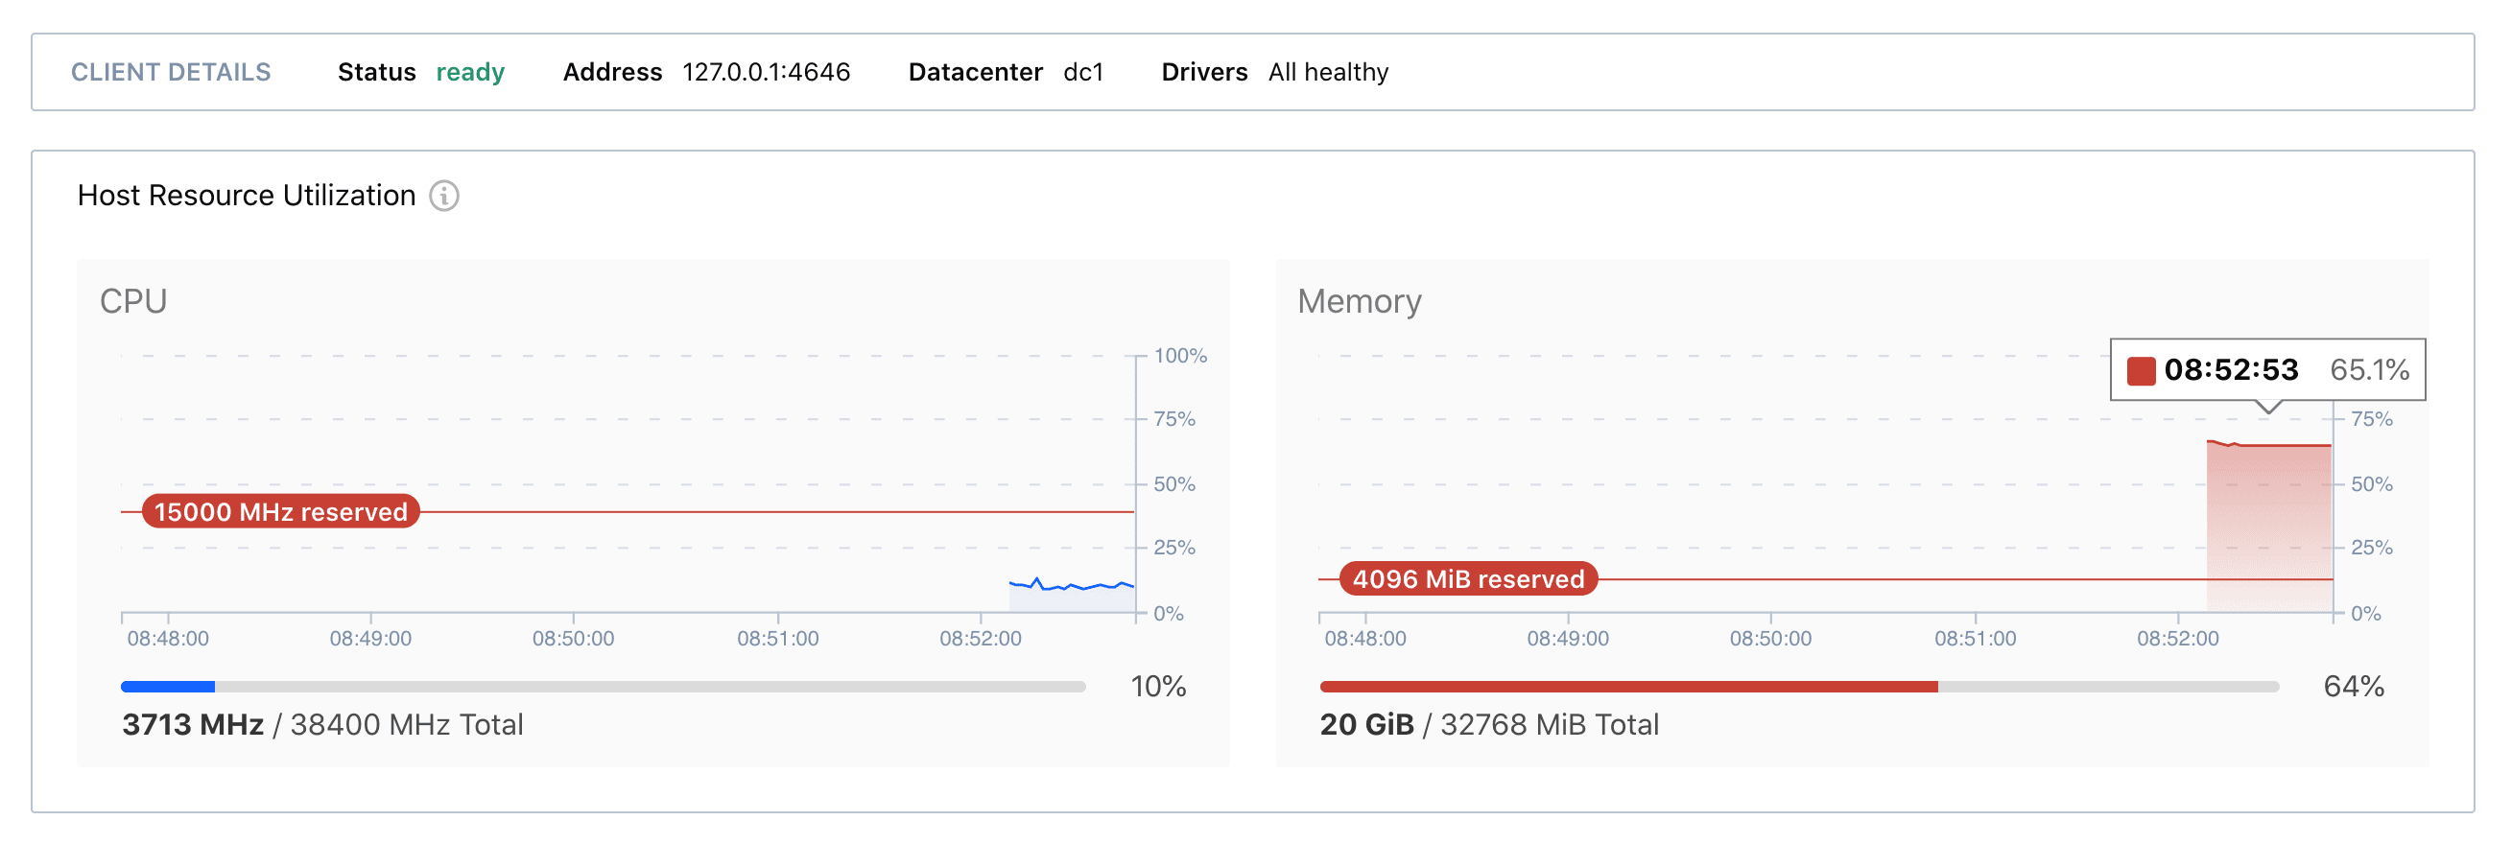The image size is (2512, 844).
Task: Click the red swatch in the memory tooltip
Action: point(2140,371)
